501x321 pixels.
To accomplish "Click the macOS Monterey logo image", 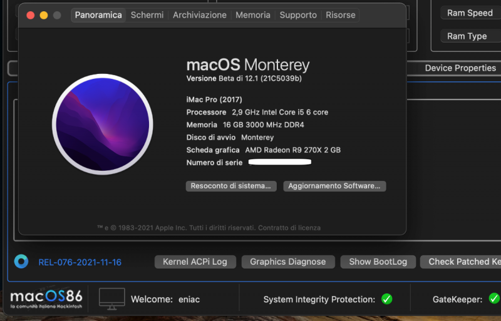I will [x=102, y=123].
